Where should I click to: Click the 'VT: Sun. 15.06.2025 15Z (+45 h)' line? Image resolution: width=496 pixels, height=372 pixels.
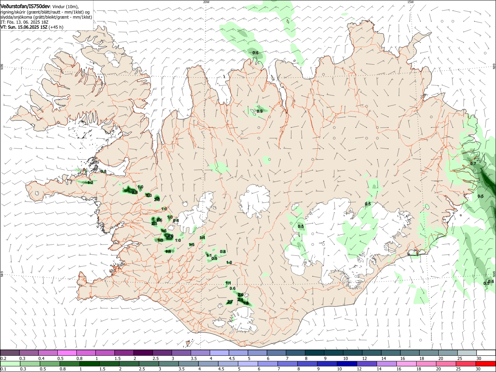point(32,27)
